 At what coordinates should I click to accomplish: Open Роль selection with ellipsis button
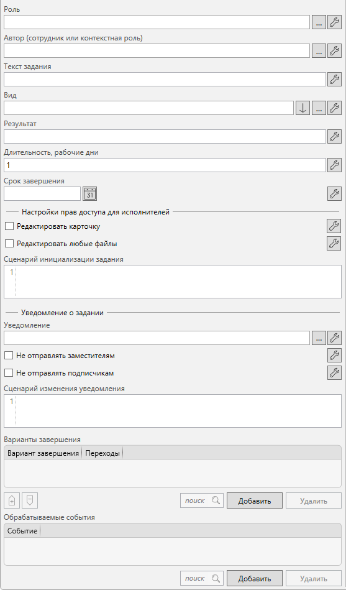(319, 22)
